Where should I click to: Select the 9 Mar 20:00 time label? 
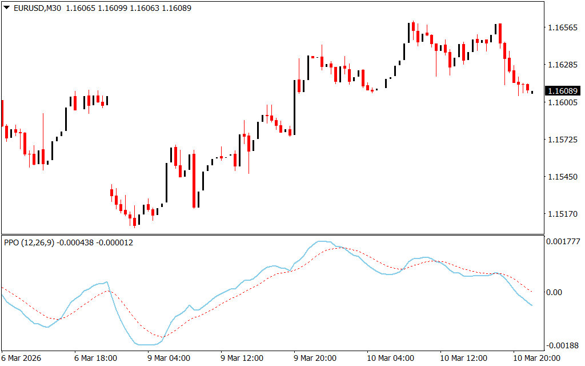[x=315, y=359]
